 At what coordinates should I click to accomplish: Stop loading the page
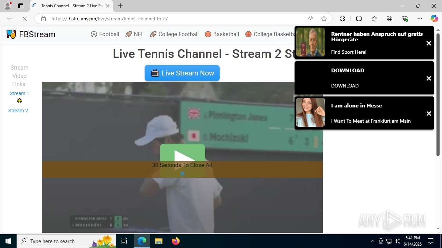(25, 19)
